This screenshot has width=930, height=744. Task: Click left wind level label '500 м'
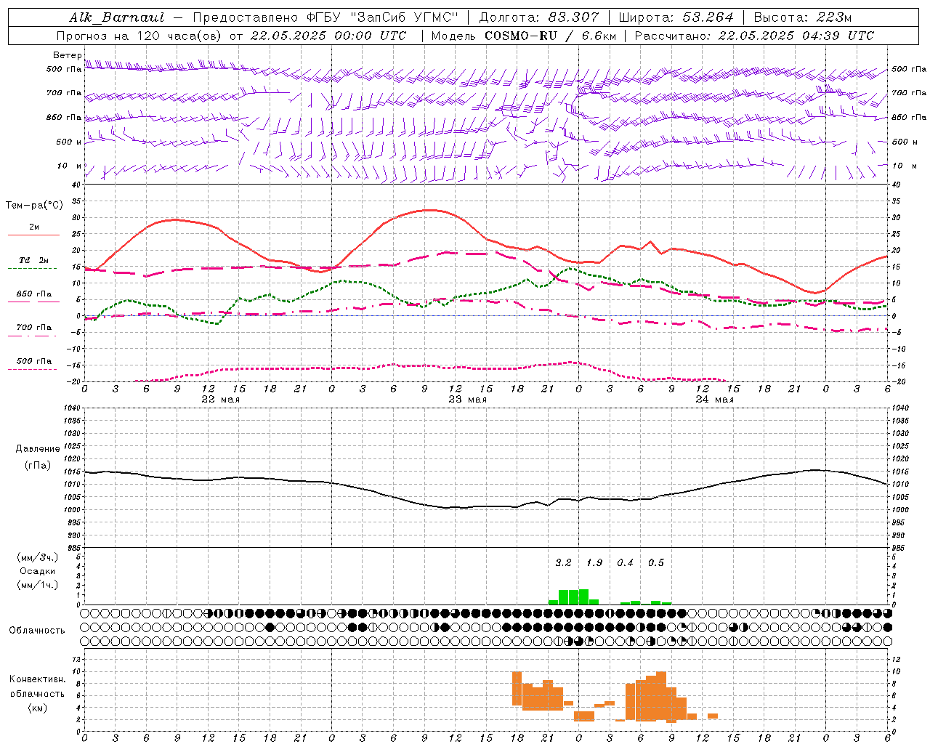point(69,142)
